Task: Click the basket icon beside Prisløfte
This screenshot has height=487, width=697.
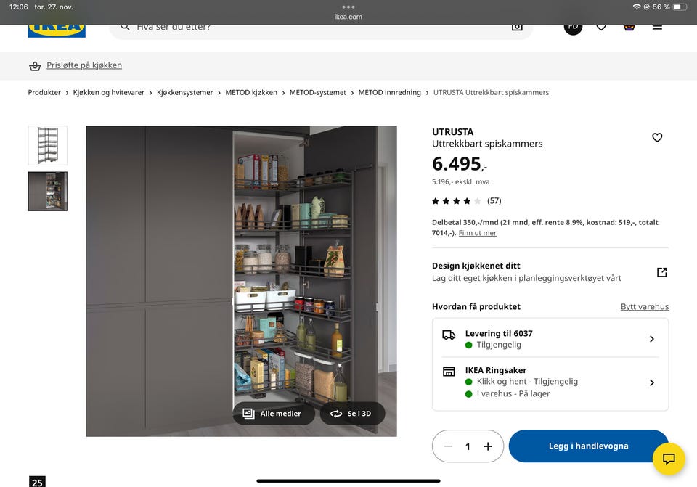Action: [35, 66]
